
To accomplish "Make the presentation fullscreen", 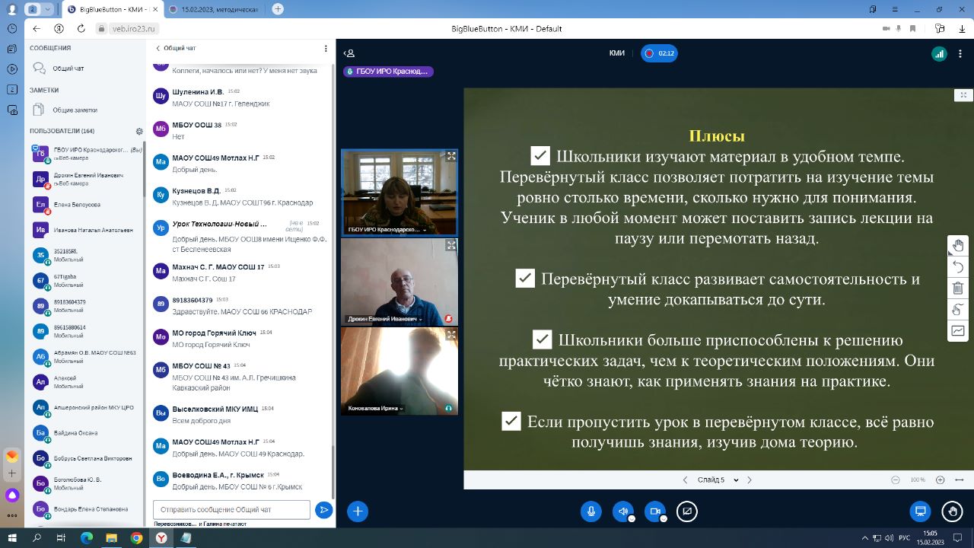I will pos(963,95).
